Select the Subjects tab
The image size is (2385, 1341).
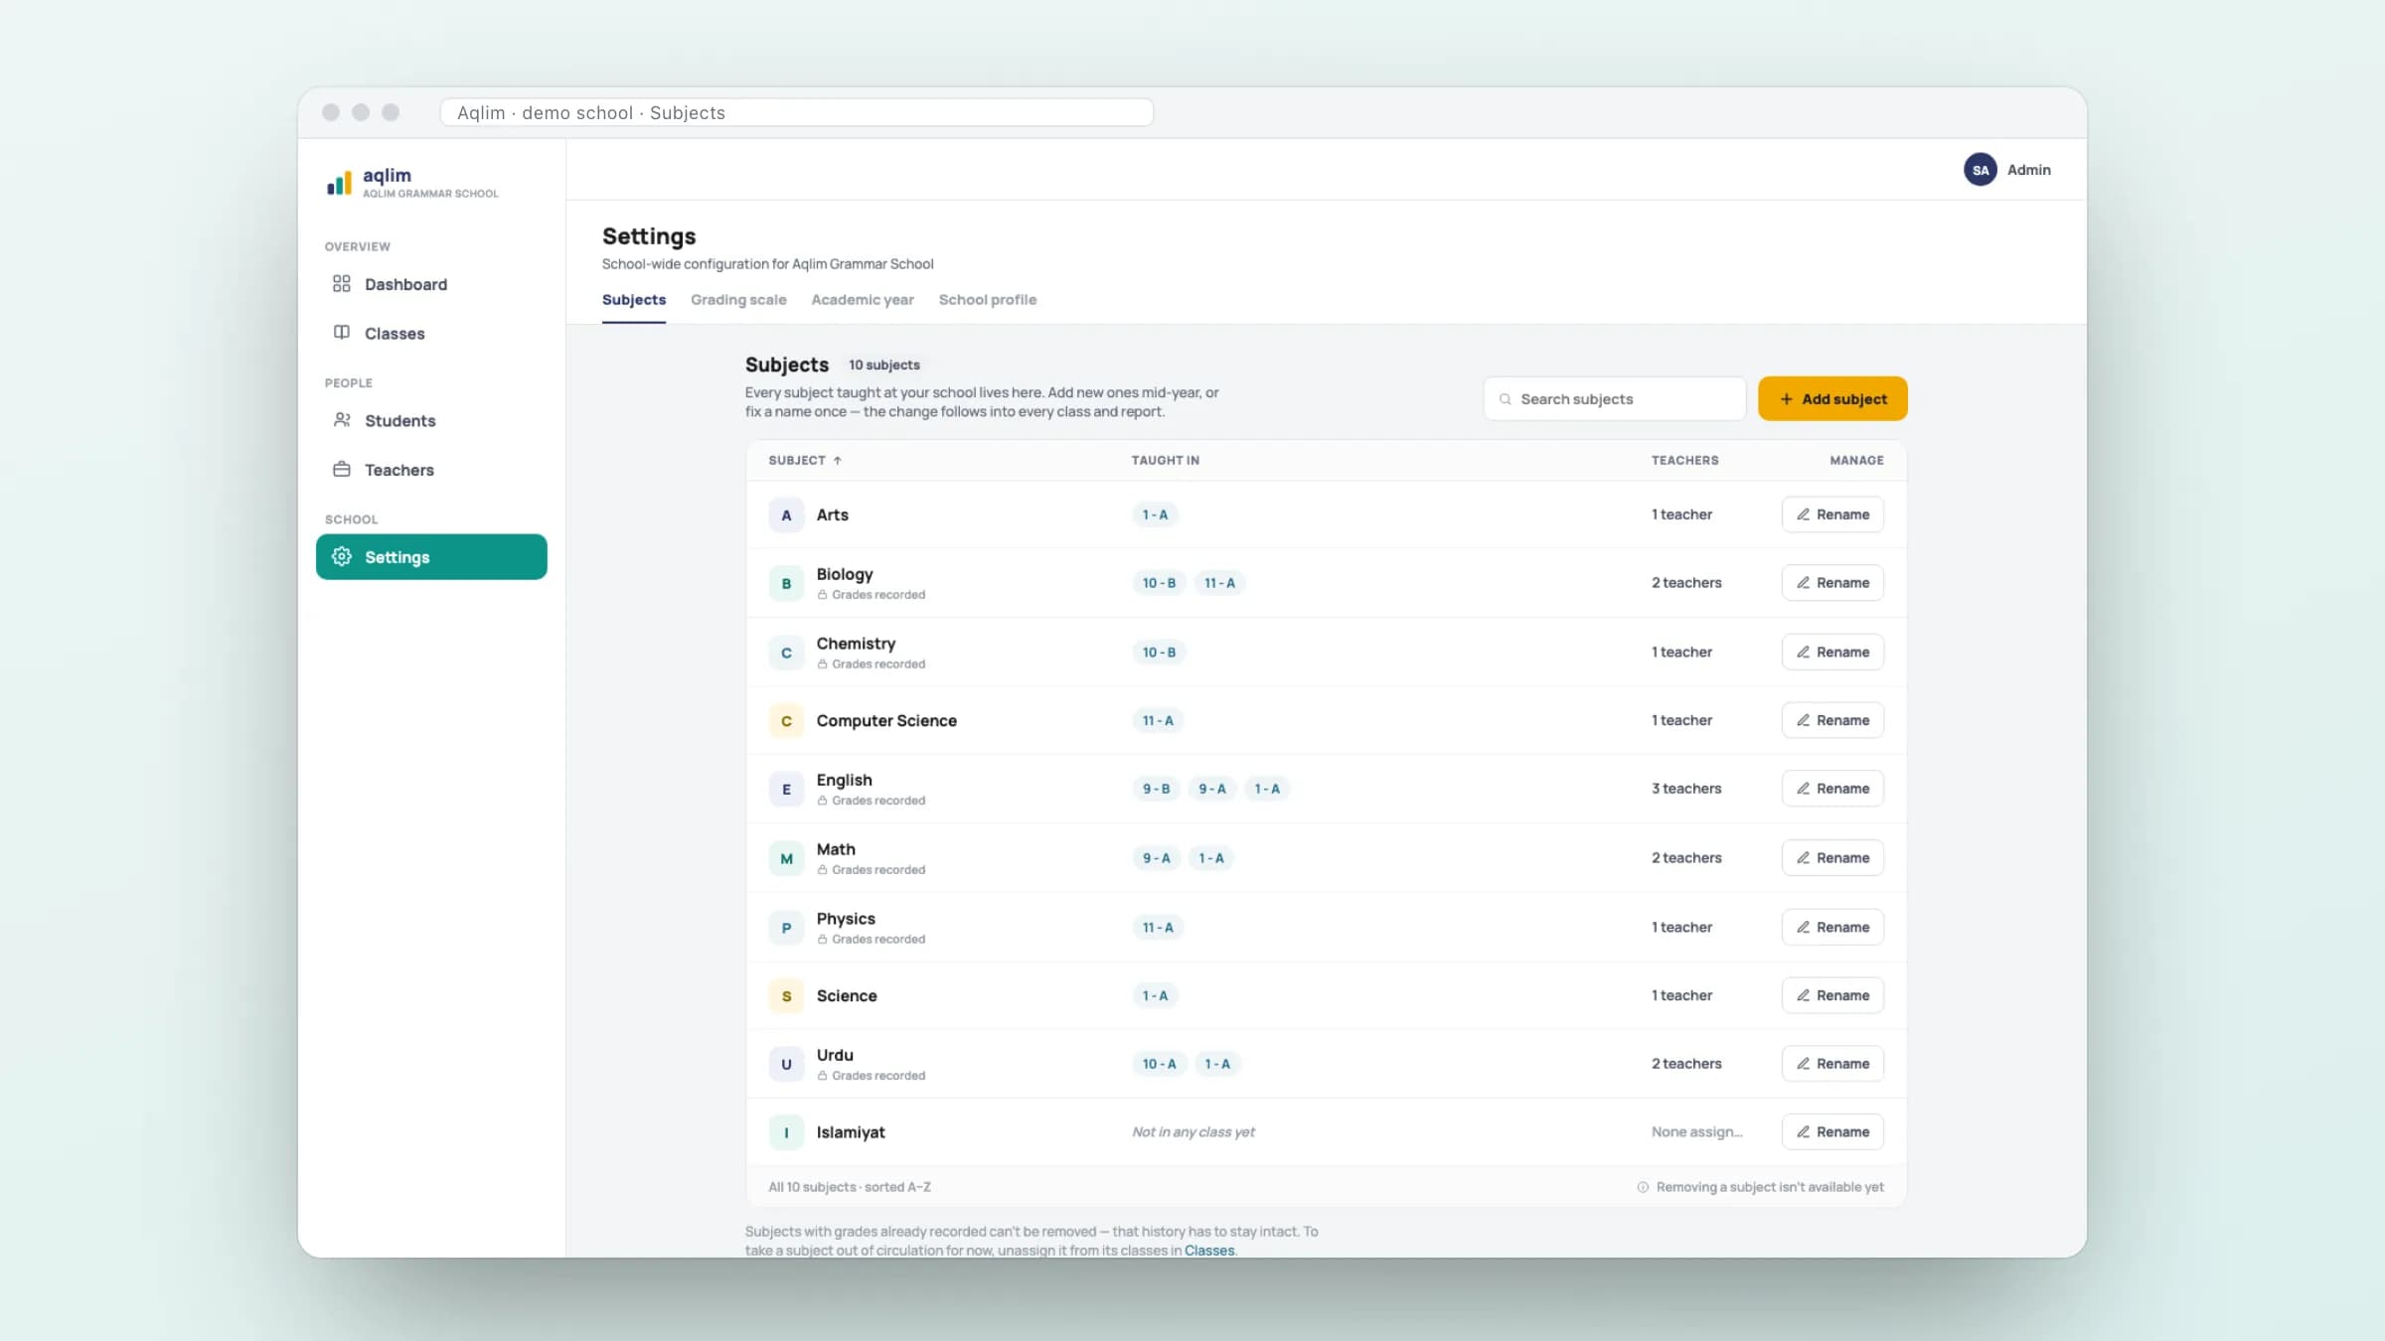634,300
